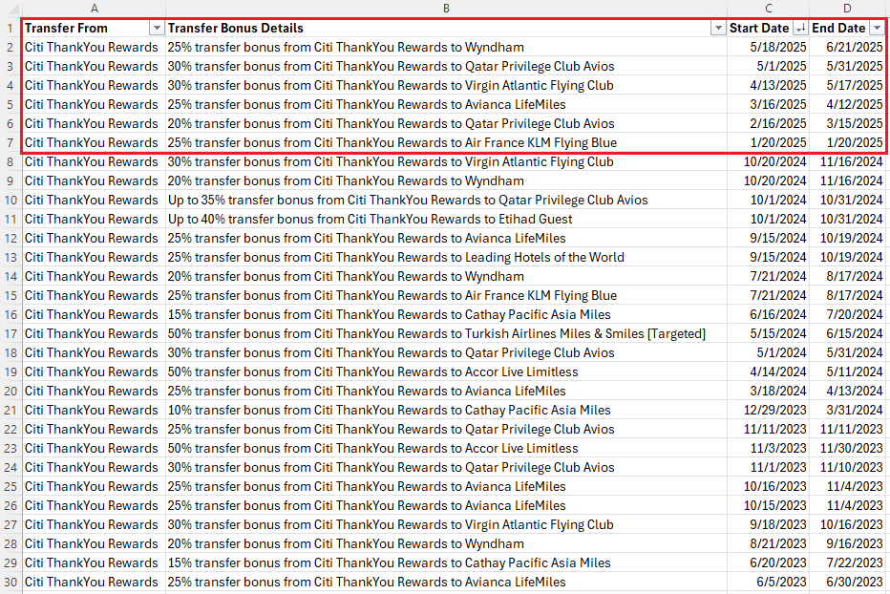Image resolution: width=890 pixels, height=594 pixels.
Task: Select the Up to 40% Etihad Guest cell
Action: pos(446,220)
